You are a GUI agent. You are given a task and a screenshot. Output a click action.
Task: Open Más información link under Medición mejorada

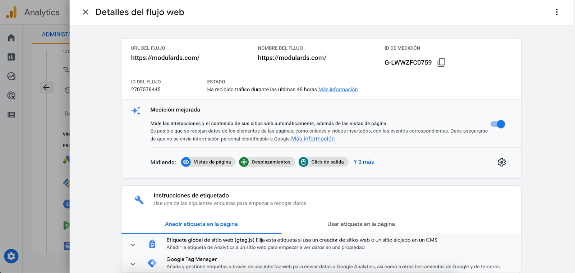click(313, 139)
